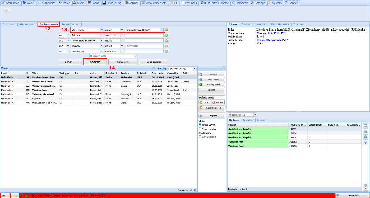370x198 pixels.
Task: Switch to Smart search tab
Action: coord(9,24)
